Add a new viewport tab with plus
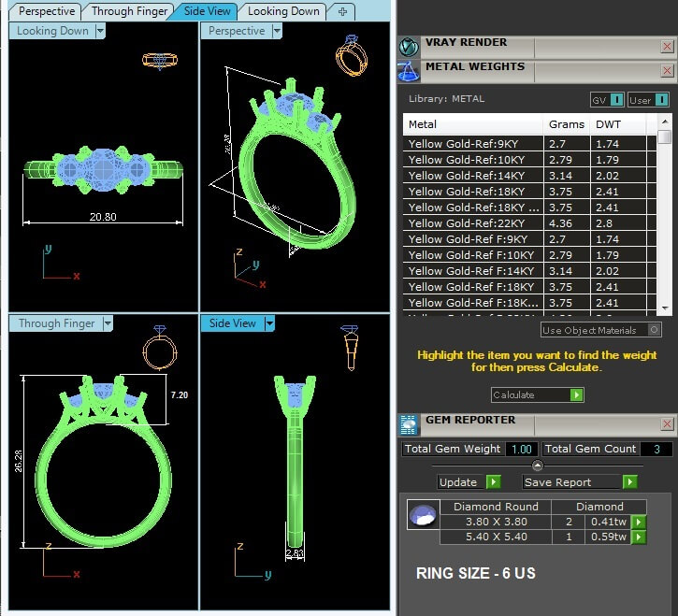 coord(342,11)
